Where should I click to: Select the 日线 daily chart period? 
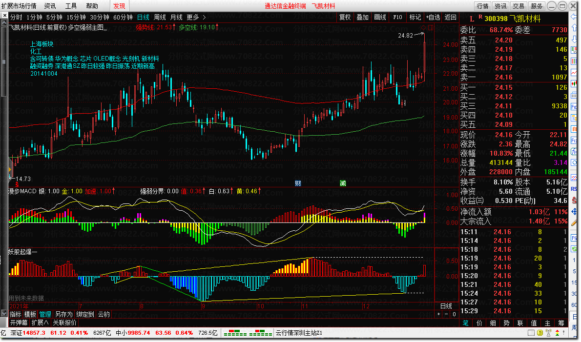pos(143,17)
